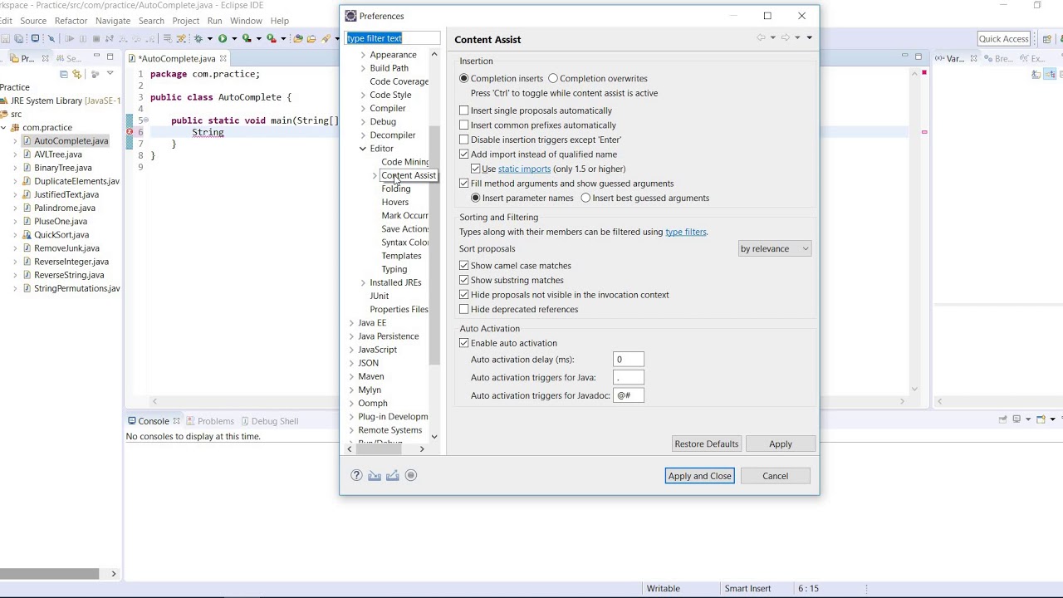Select the Completion inserts radio button
The image size is (1063, 598).
(464, 78)
